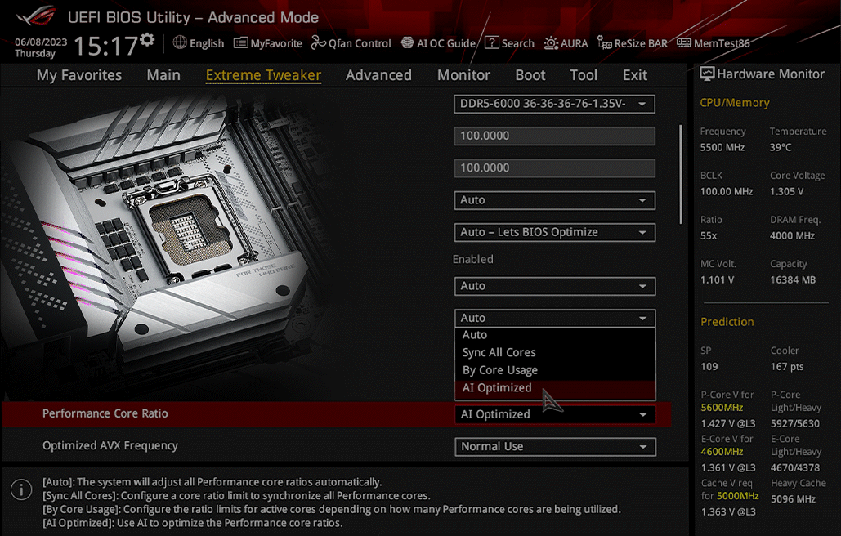This screenshot has width=841, height=536.
Task: Expand the DDR5-6000 memory profile dropdown
Action: coord(554,104)
